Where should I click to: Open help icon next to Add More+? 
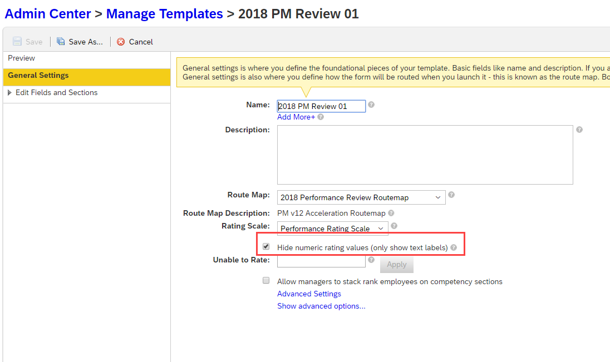[321, 117]
